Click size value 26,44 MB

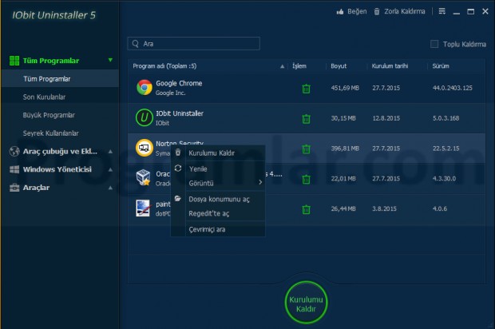point(343,208)
